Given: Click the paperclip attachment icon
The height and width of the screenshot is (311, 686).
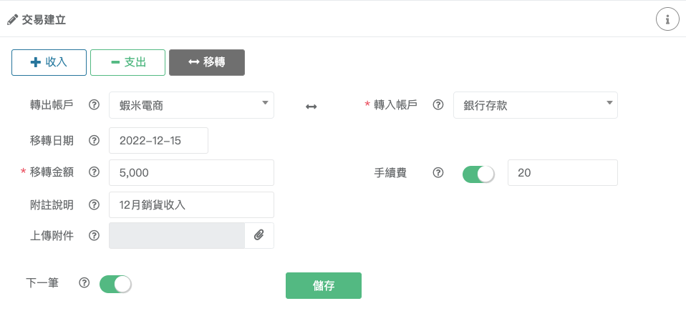Looking at the screenshot, I should (x=259, y=235).
